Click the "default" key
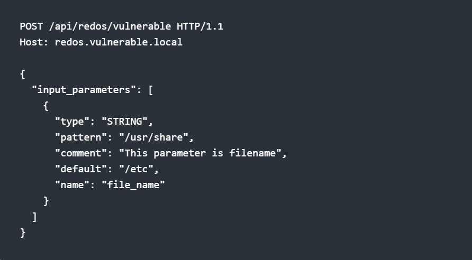Image resolution: width=472 pixels, height=260 pixels. [81, 169]
